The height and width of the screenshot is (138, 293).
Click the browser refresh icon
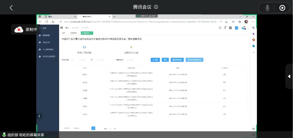click(47, 22)
